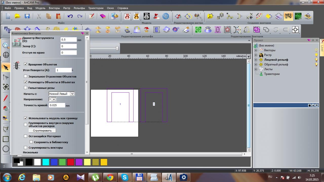Open file with the yellow folder icon
Viewport: 324px width, 182px height.
tap(17, 16)
